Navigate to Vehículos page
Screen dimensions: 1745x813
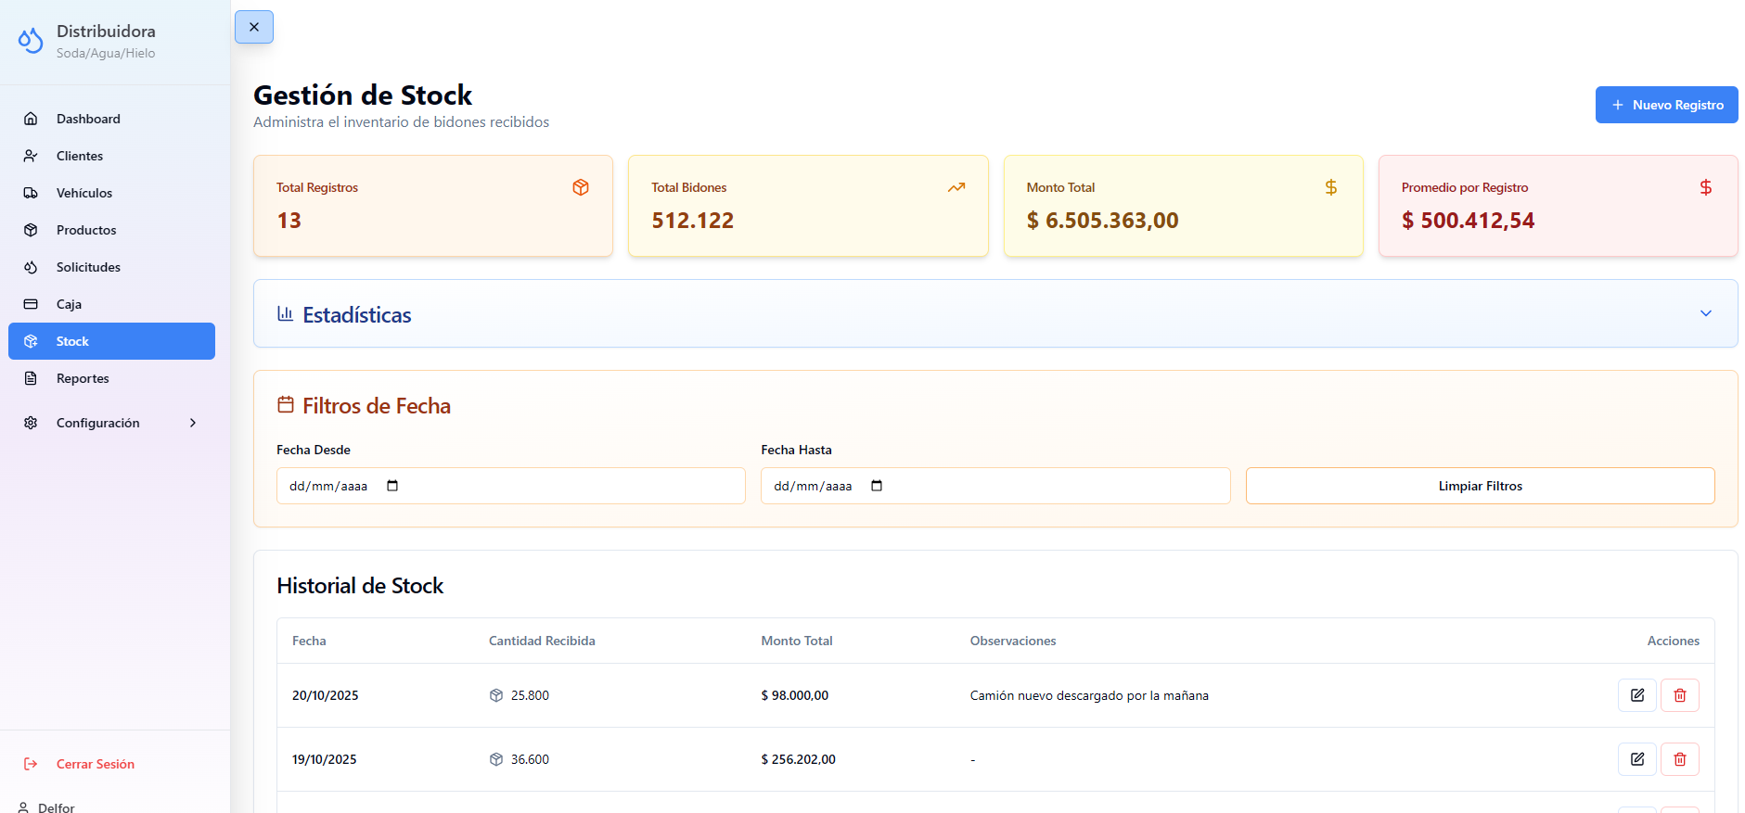coord(84,193)
